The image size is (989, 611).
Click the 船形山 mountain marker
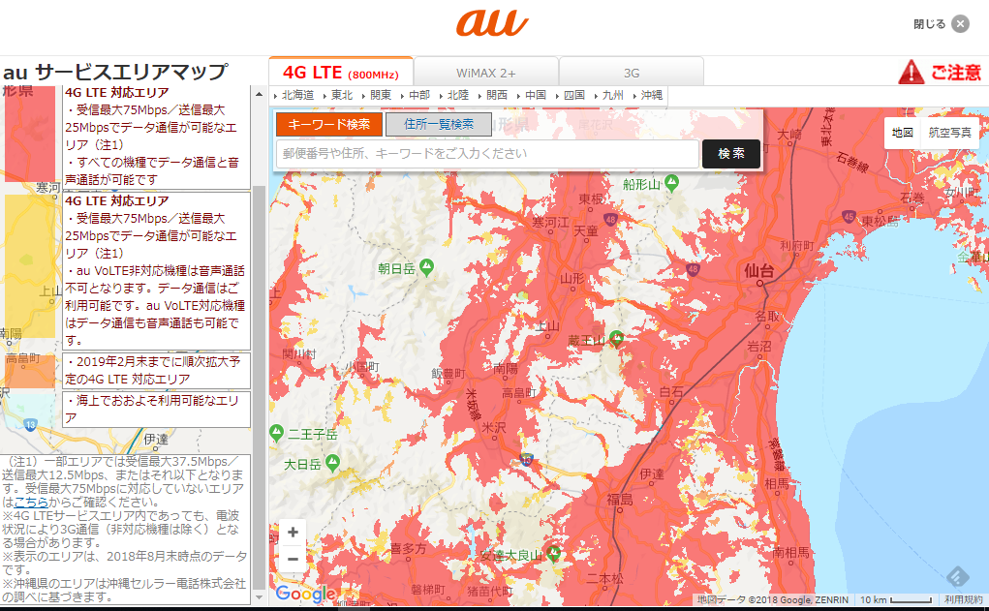[x=671, y=183]
